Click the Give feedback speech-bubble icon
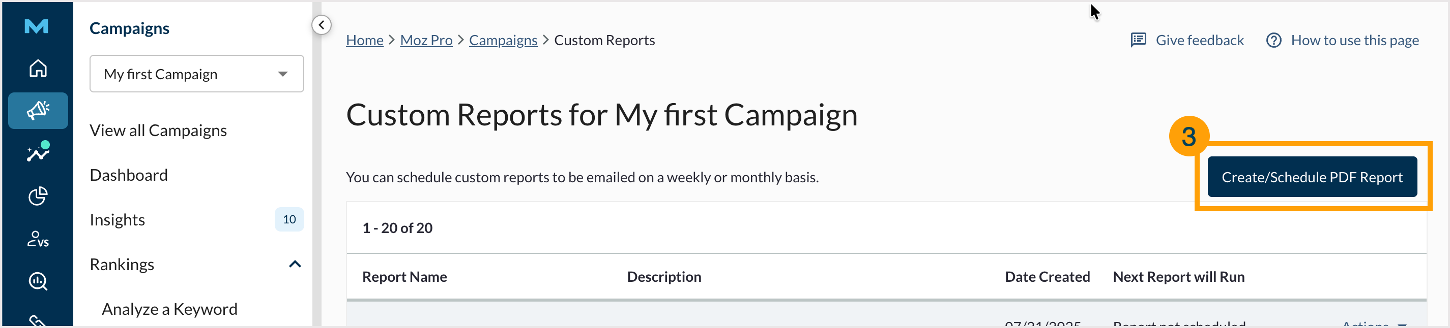This screenshot has width=1450, height=328. (1139, 40)
